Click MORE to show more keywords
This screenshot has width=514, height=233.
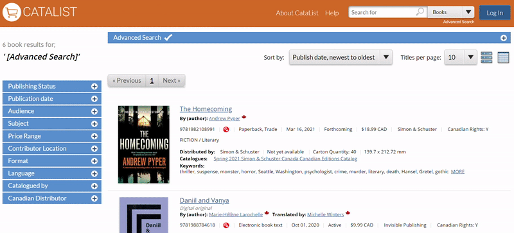click(x=457, y=172)
